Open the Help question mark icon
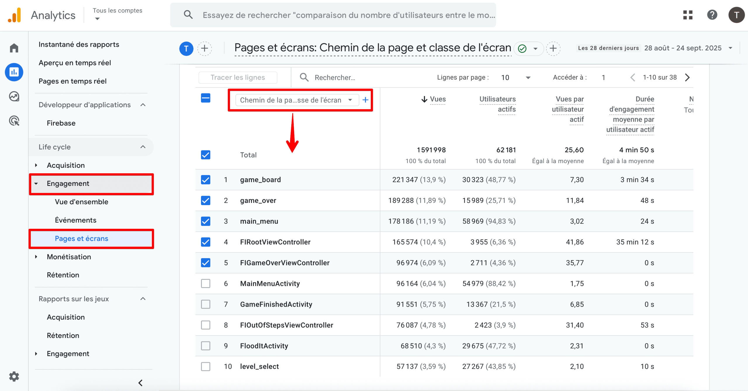 712,15
